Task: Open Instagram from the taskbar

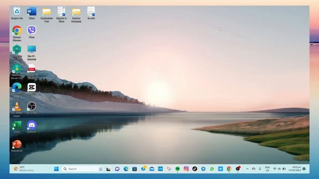Action: (x=186, y=169)
